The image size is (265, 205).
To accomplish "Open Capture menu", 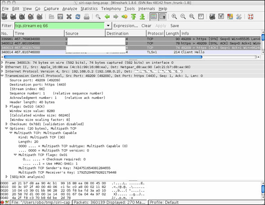I will 51,9.
